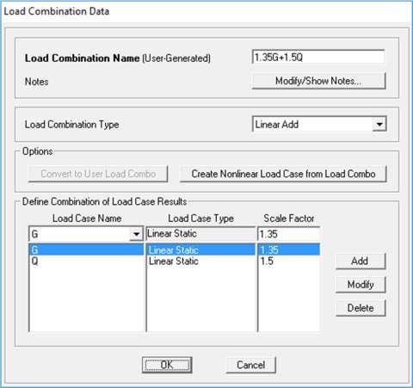The height and width of the screenshot is (388, 413).
Task: Select the Linear Add combo box
Action: (x=319, y=124)
